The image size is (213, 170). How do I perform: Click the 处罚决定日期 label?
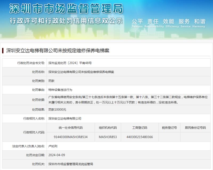pyautogui.click(x=35, y=155)
